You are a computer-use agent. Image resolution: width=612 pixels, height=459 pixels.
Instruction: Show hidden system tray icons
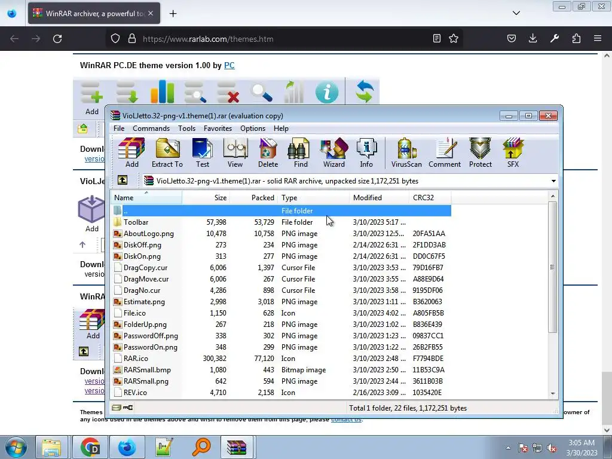click(508, 448)
